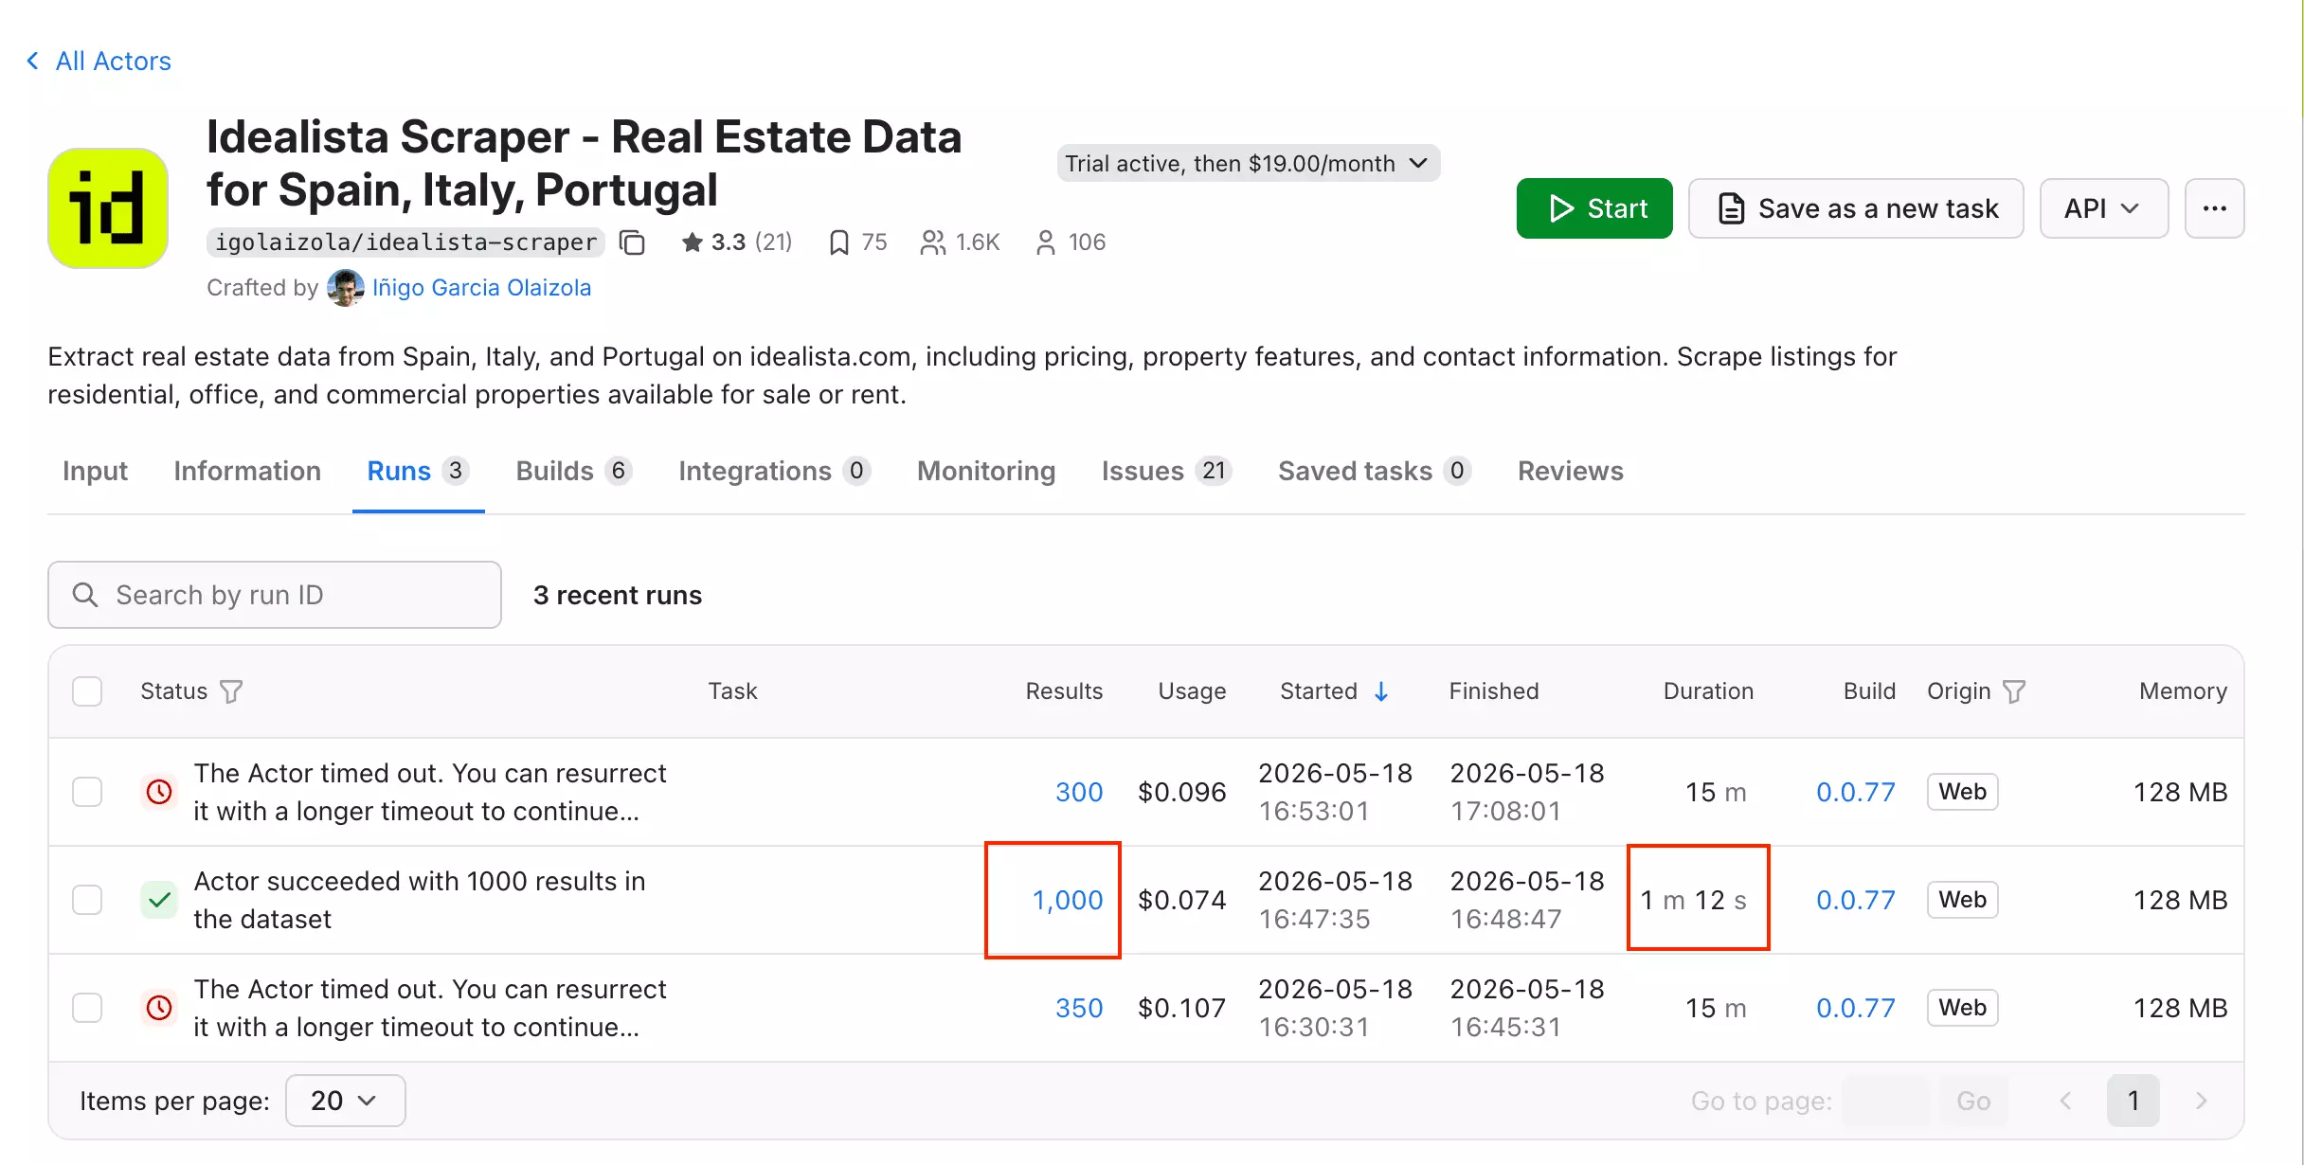This screenshot has width=2304, height=1165.
Task: Go back to All Actors
Action: pyautogui.click(x=113, y=61)
